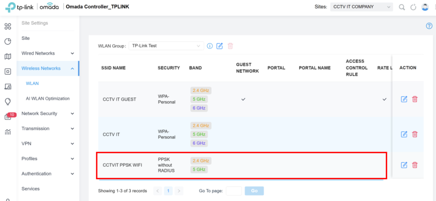Open the Sites dropdown CCTV IT COMPANY
436x201 pixels.
361,7
